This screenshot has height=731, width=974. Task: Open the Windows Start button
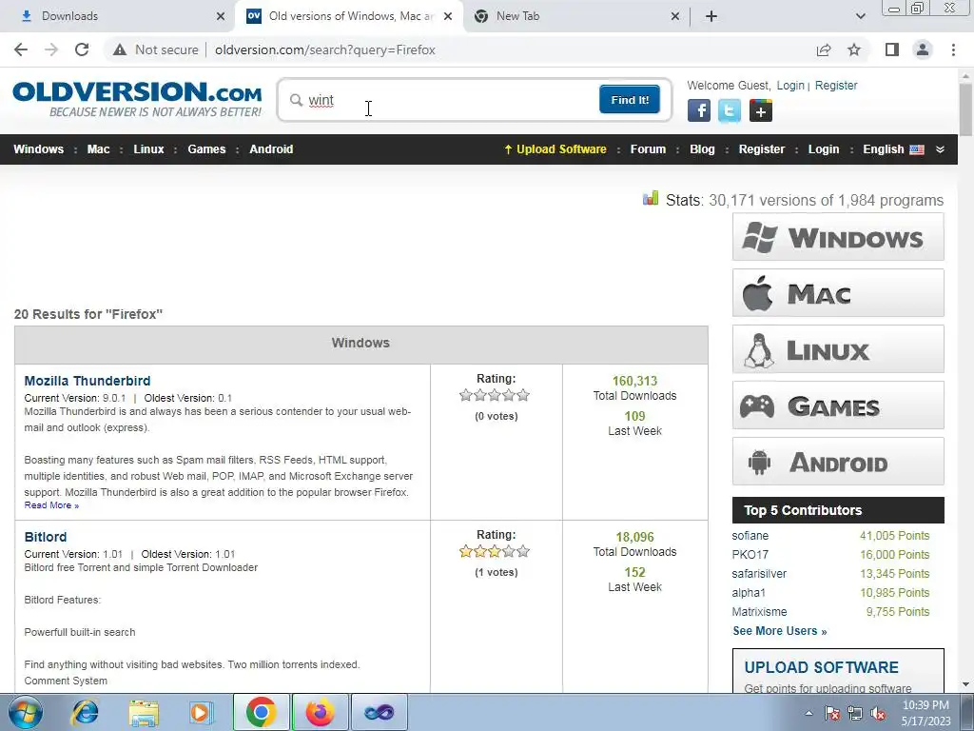(25, 712)
